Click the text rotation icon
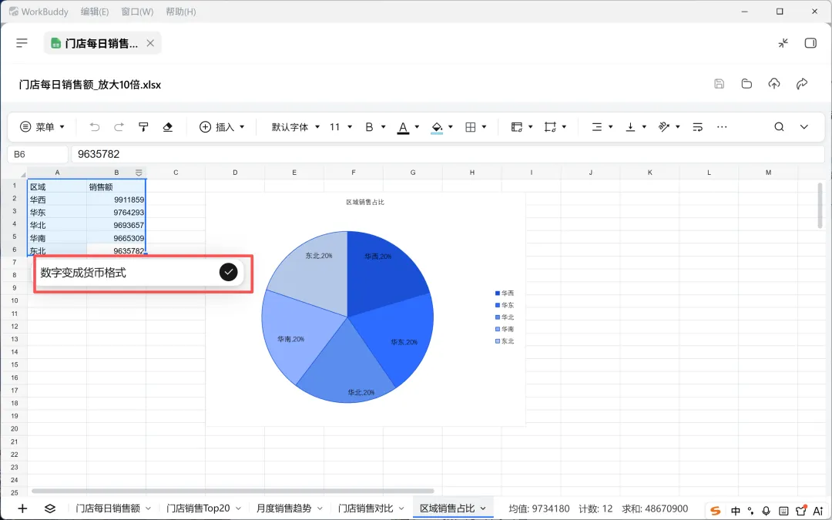 [664, 127]
